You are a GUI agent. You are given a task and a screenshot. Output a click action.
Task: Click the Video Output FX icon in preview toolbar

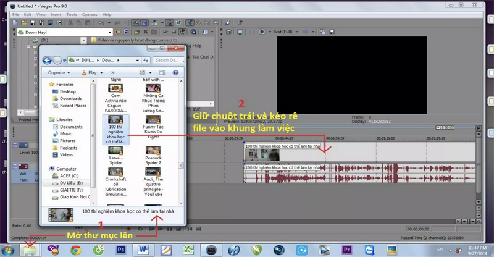click(251, 32)
